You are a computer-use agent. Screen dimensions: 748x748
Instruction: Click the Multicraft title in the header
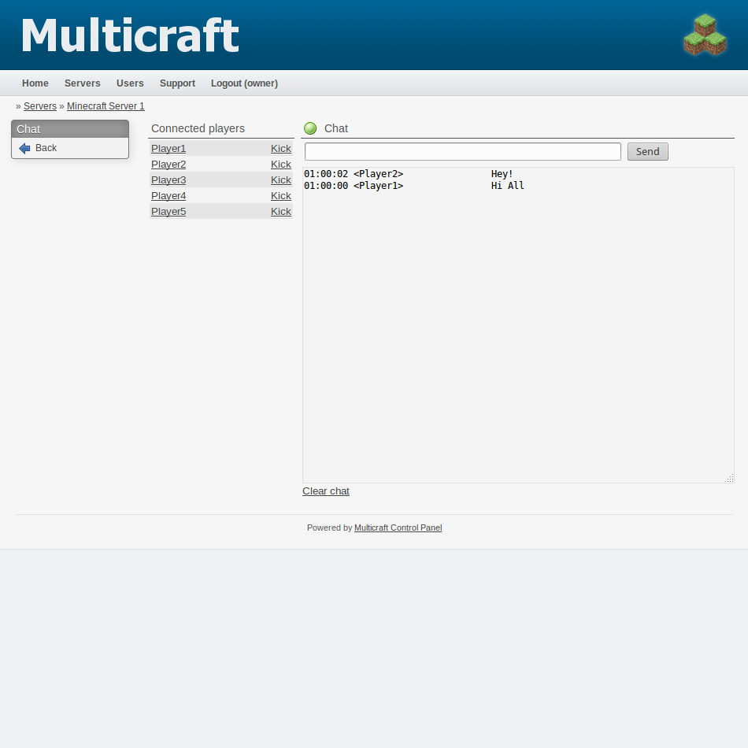tap(130, 35)
